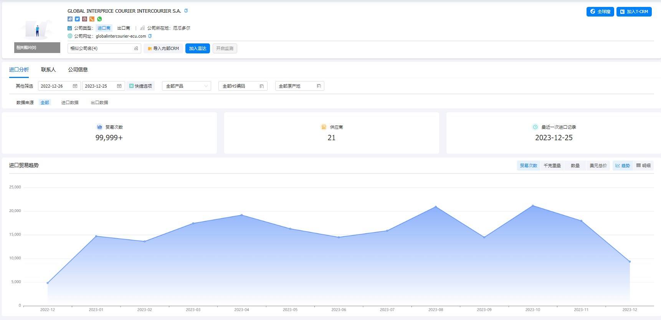This screenshot has height=320, width=661.
Task: Open the 快捷选项 quick options
Action: pos(140,86)
